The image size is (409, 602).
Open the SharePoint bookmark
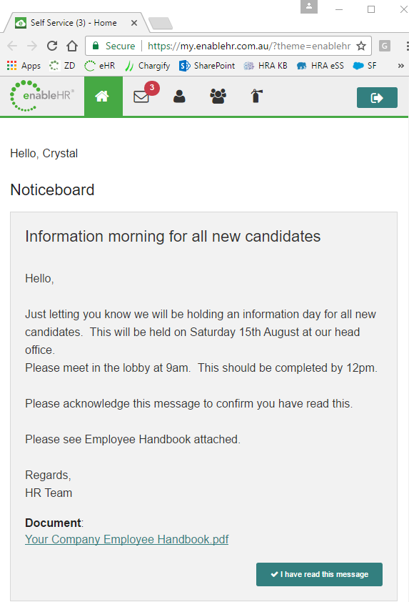click(x=207, y=66)
